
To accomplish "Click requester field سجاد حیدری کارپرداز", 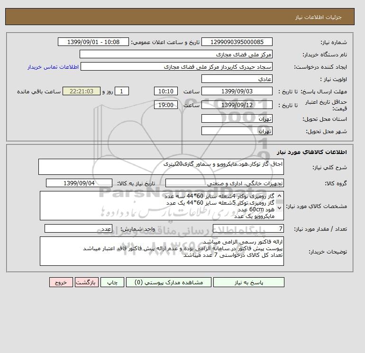I will [176, 66].
